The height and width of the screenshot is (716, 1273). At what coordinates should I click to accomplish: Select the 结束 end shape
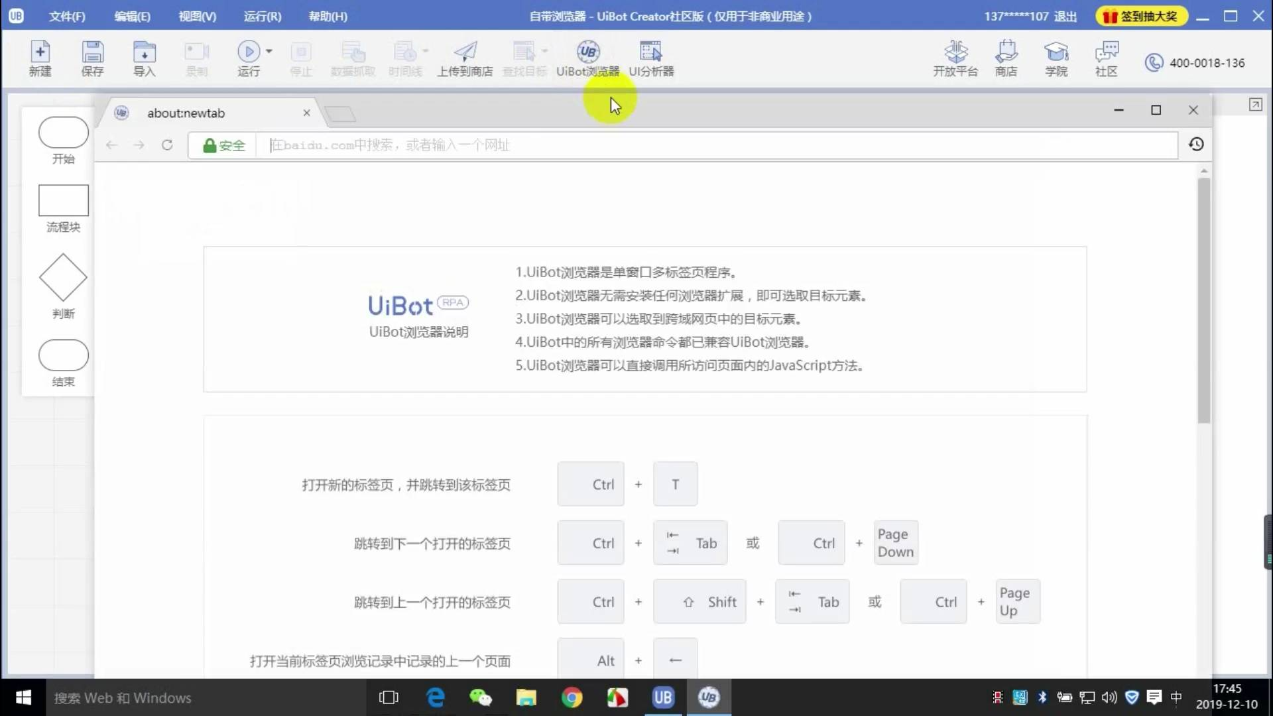tap(64, 355)
